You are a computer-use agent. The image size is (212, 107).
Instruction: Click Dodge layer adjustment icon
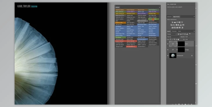pos(173,50)
